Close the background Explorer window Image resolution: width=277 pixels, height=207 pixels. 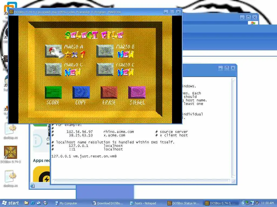[255, 17]
